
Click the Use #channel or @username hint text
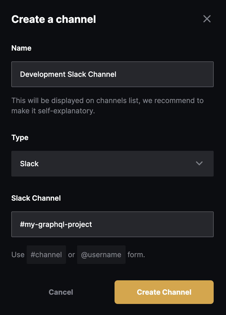(x=77, y=255)
